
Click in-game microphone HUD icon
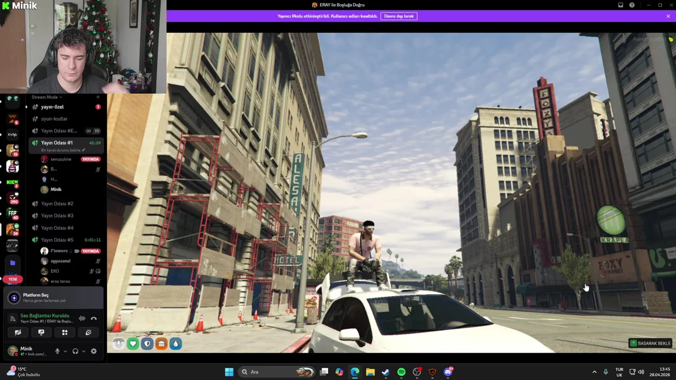click(x=119, y=344)
